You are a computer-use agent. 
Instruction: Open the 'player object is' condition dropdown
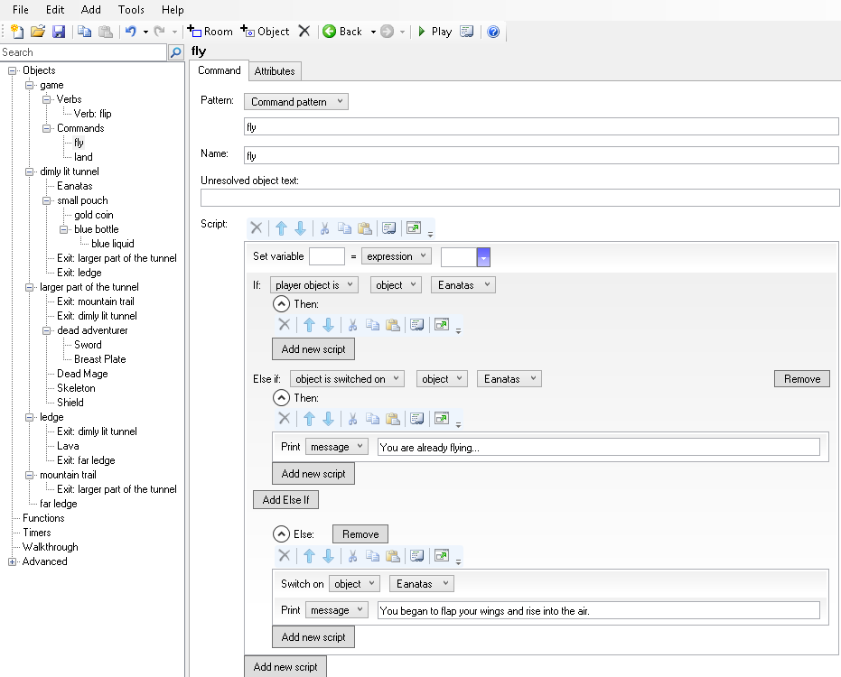pyautogui.click(x=313, y=285)
